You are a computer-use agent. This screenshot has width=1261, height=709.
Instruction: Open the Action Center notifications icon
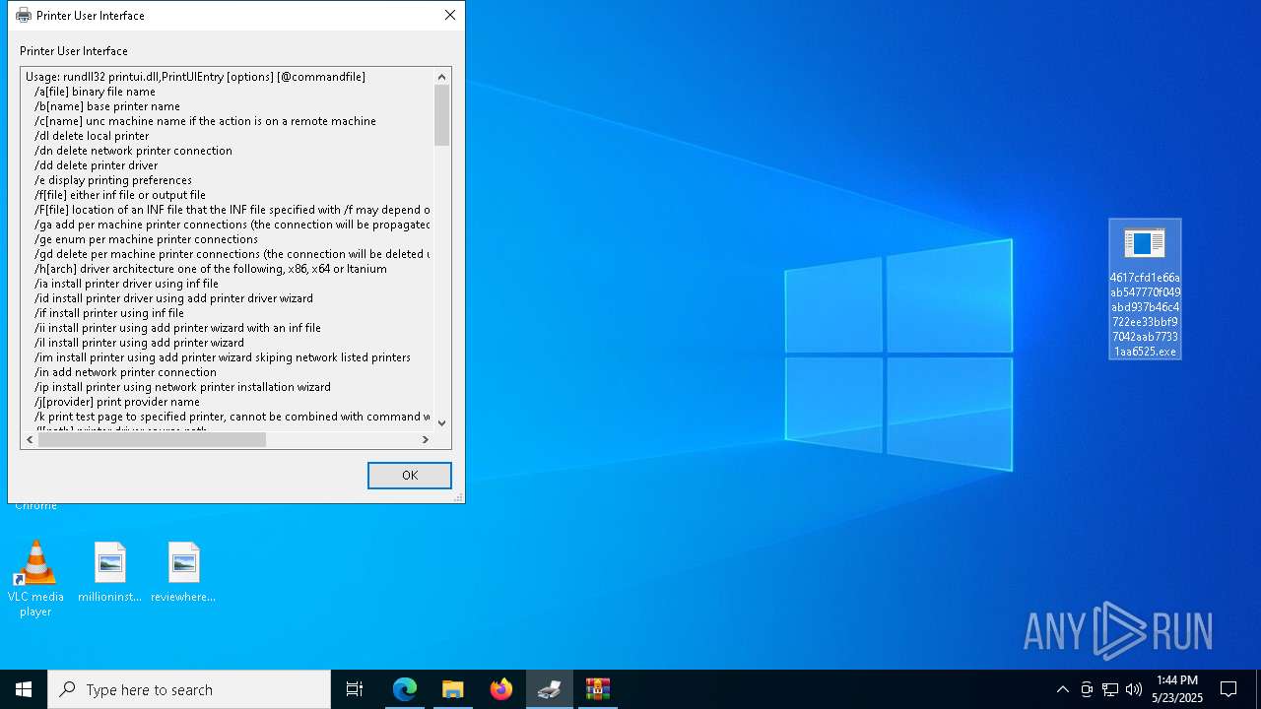click(1228, 689)
